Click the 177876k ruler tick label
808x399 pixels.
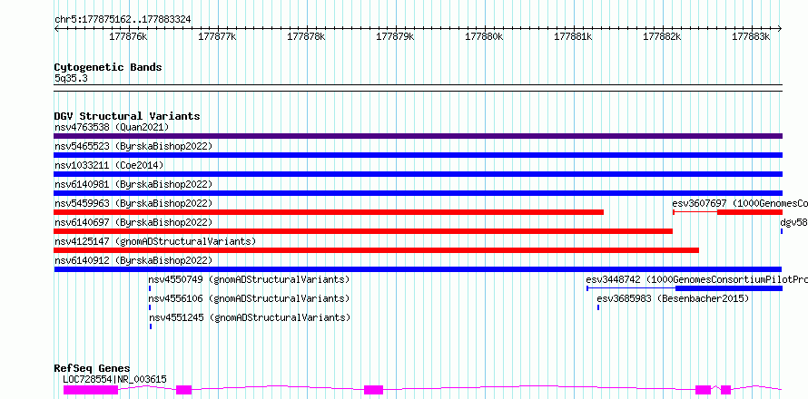pyautogui.click(x=128, y=37)
